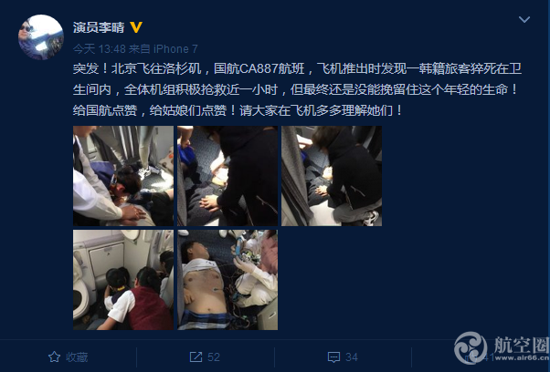Open the second photo in top row
This screenshot has width=550, height=372.
pos(227,176)
